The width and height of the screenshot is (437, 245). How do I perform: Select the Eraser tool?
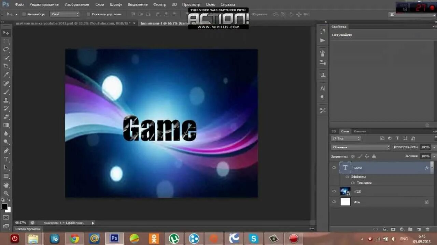(6, 117)
